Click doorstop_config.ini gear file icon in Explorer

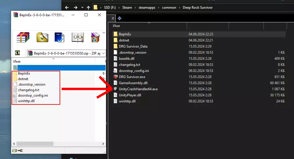[115, 71]
